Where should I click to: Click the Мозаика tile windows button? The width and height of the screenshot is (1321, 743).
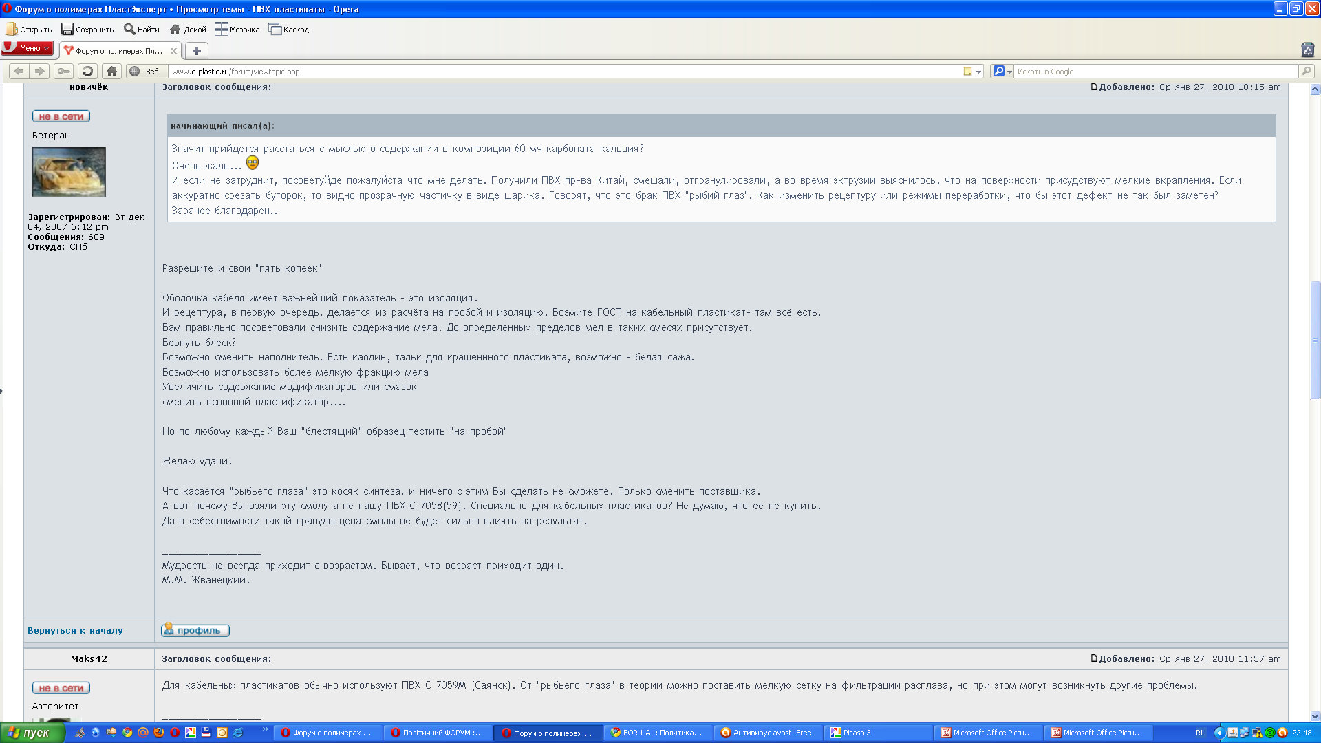pos(237,30)
